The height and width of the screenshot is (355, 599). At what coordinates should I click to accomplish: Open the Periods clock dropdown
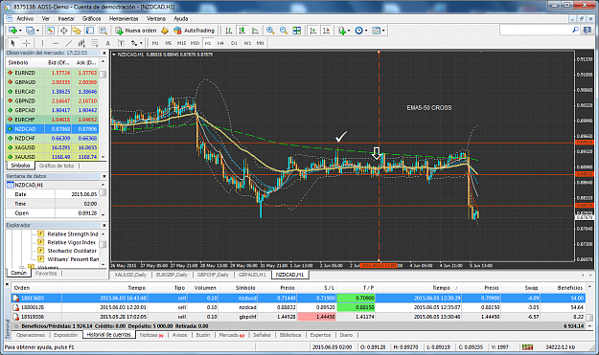point(361,31)
